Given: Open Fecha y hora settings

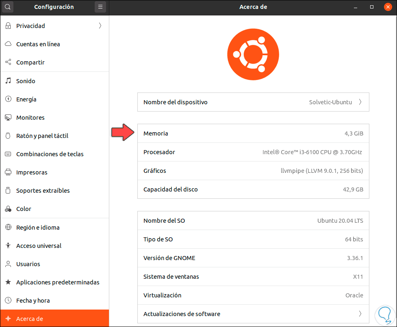Looking at the screenshot, I should [x=55, y=300].
